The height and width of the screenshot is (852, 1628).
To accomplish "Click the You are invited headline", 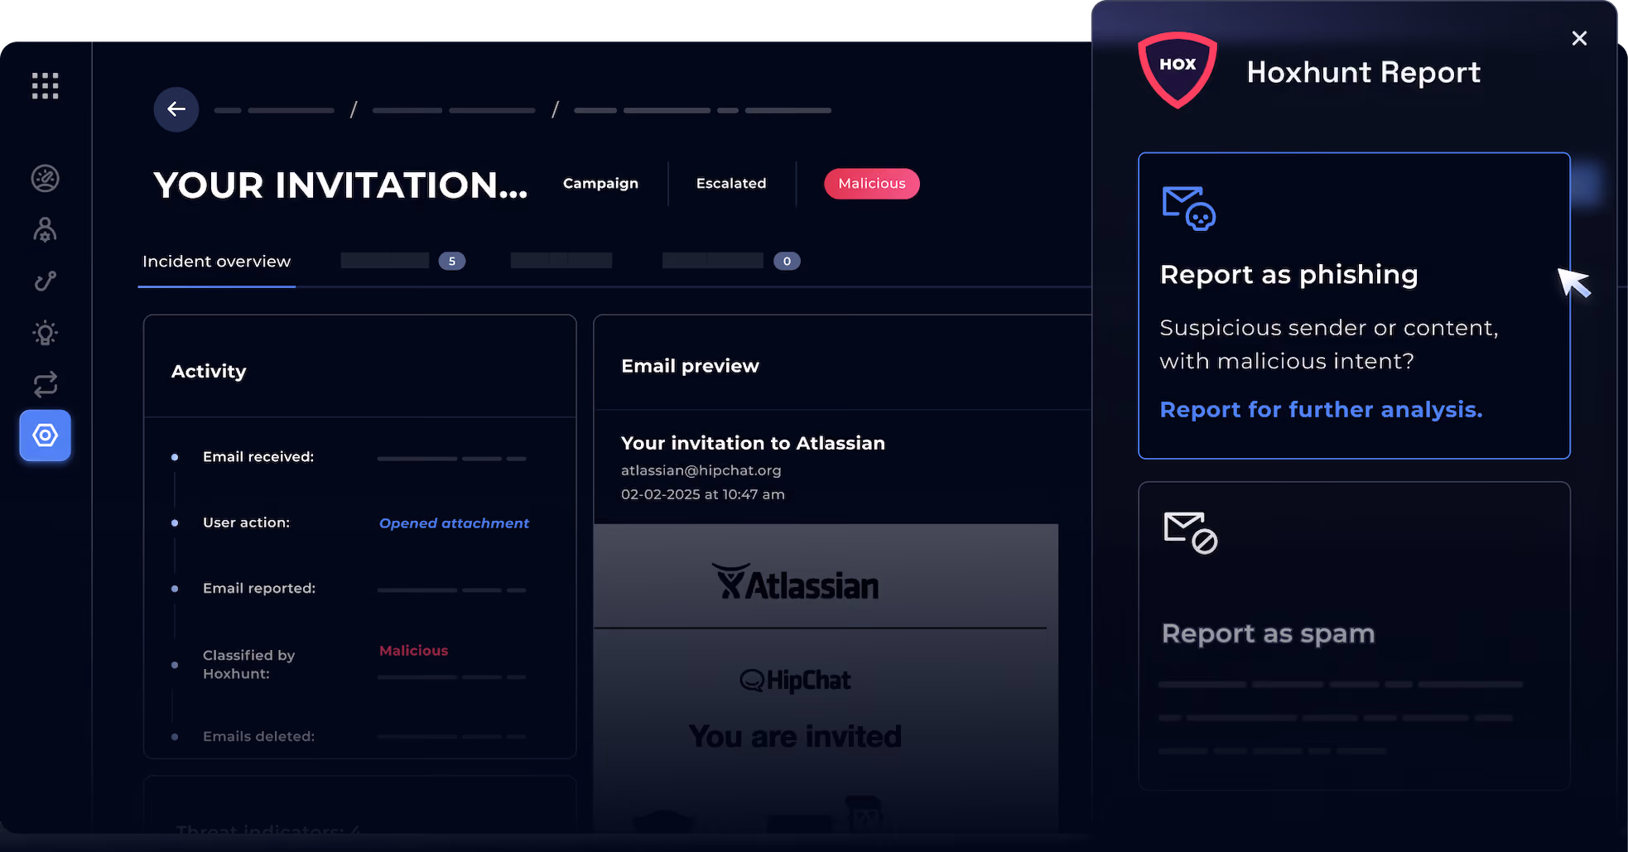I will (795, 736).
